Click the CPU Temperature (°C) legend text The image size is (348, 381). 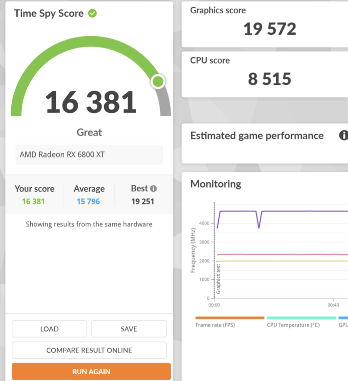pos(293,325)
